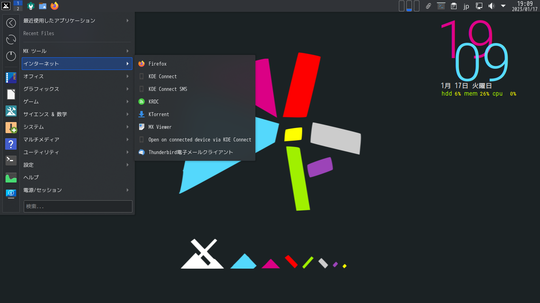This screenshot has height=303, width=540.
Task: Open the サイエンス & 数学 category
Action: 77,114
